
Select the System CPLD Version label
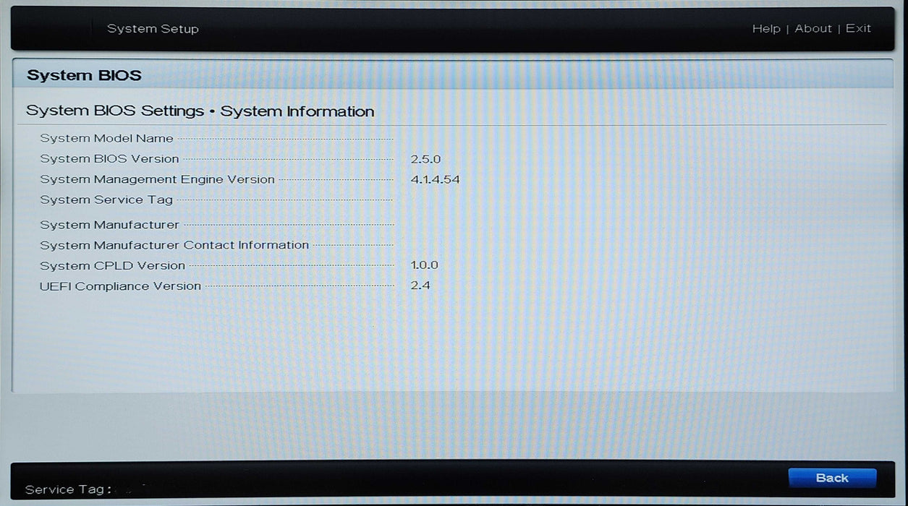(x=112, y=266)
